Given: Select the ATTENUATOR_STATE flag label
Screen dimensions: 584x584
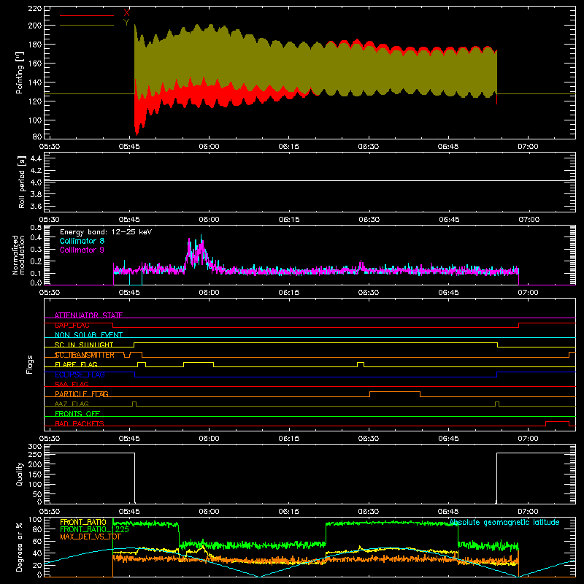Looking at the screenshot, I should tap(88, 315).
